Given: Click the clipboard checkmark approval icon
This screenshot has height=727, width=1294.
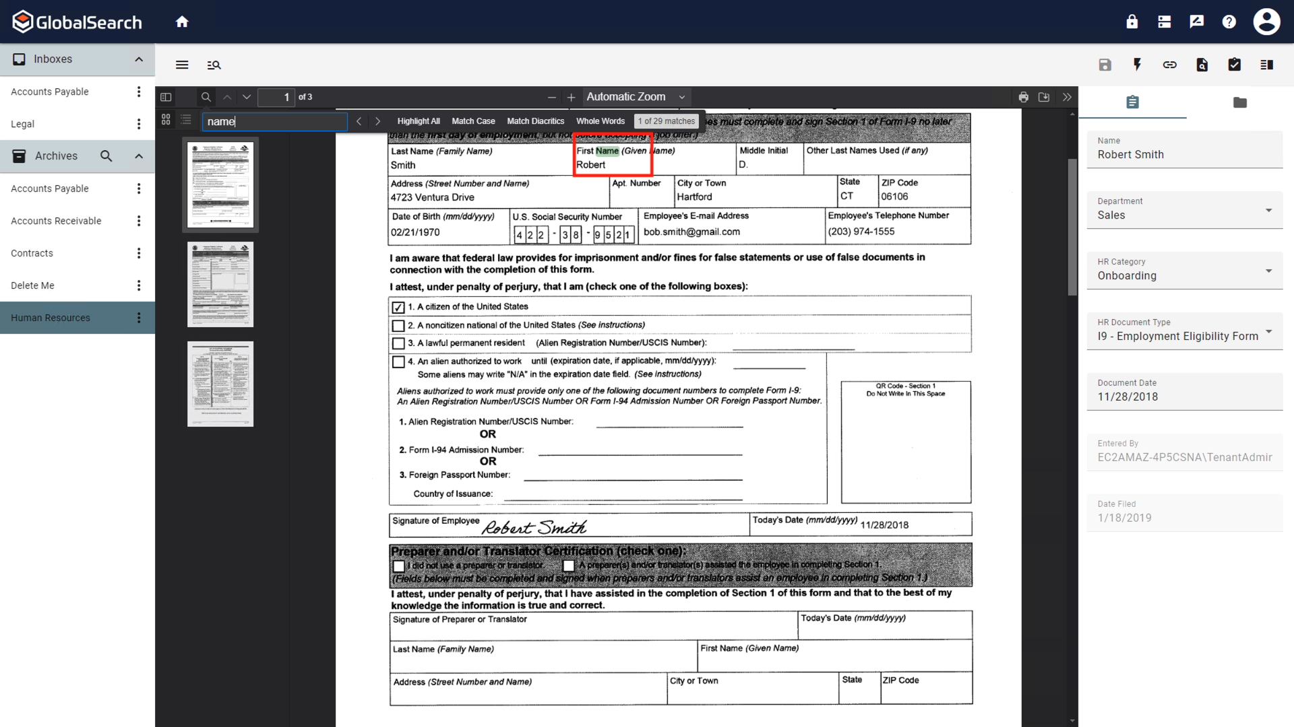Looking at the screenshot, I should click(1234, 65).
